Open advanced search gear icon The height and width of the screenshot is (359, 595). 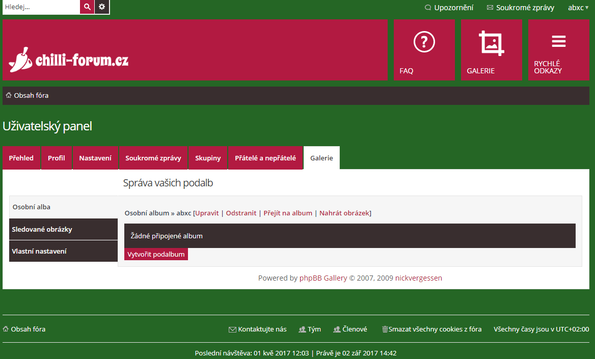[102, 7]
